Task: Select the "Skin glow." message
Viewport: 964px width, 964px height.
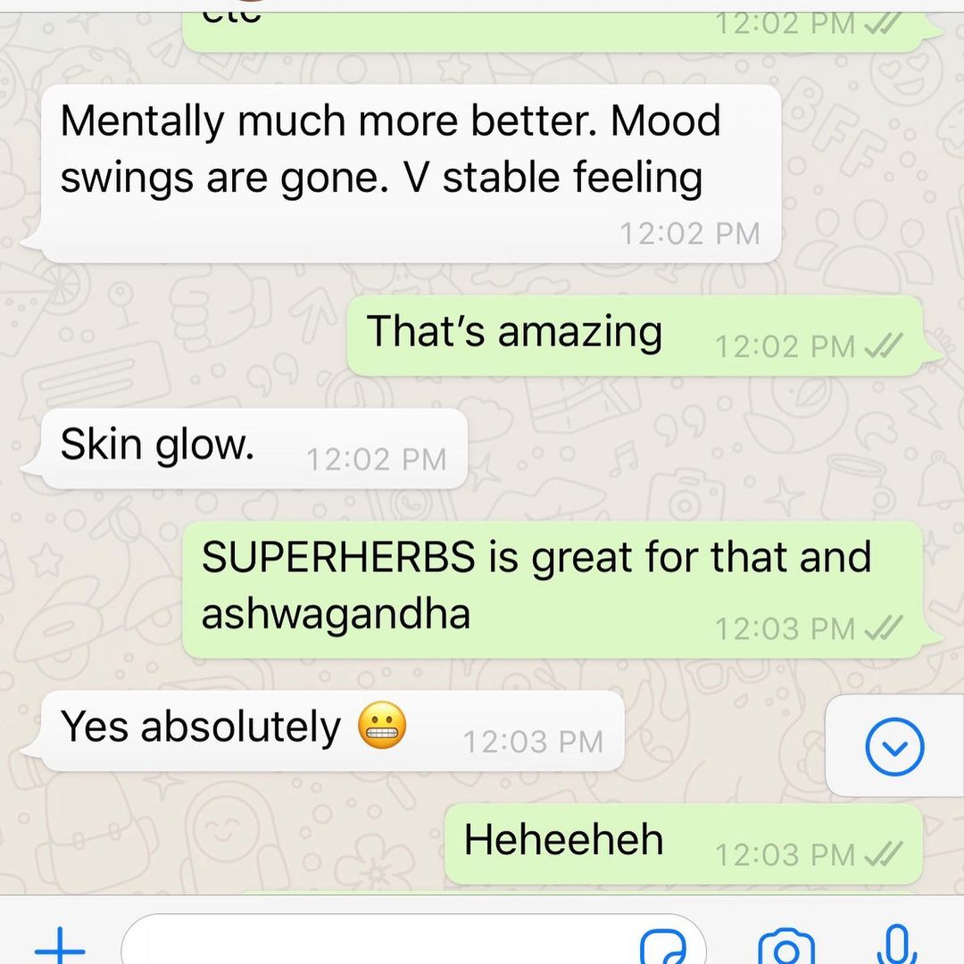Action: [253, 448]
